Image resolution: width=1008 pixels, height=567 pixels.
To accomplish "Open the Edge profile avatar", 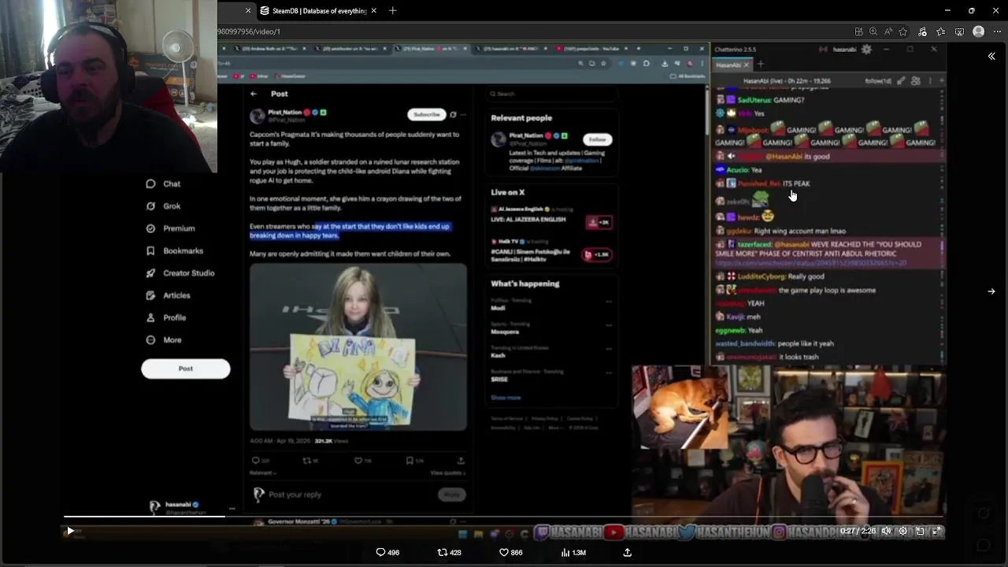I will tap(978, 31).
